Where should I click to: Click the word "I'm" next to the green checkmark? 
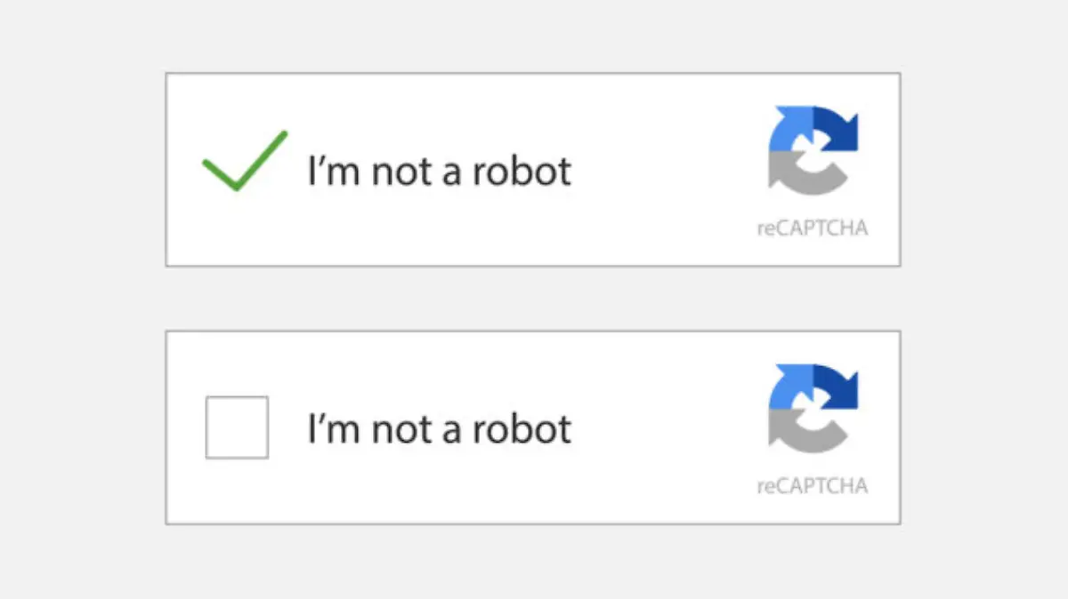pos(335,170)
